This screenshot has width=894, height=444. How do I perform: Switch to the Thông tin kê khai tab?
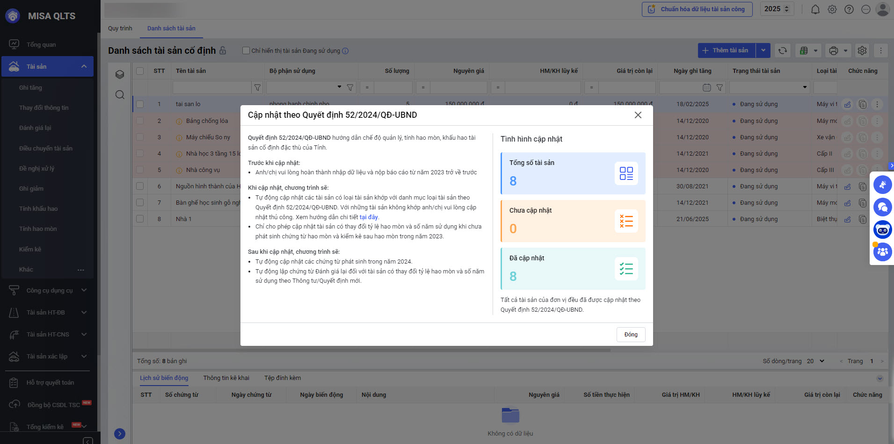[226, 378]
